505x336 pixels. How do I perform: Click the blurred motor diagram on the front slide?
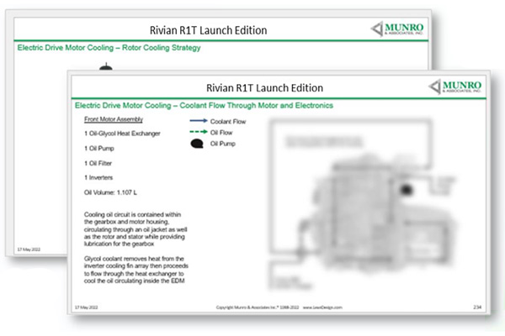(362, 205)
